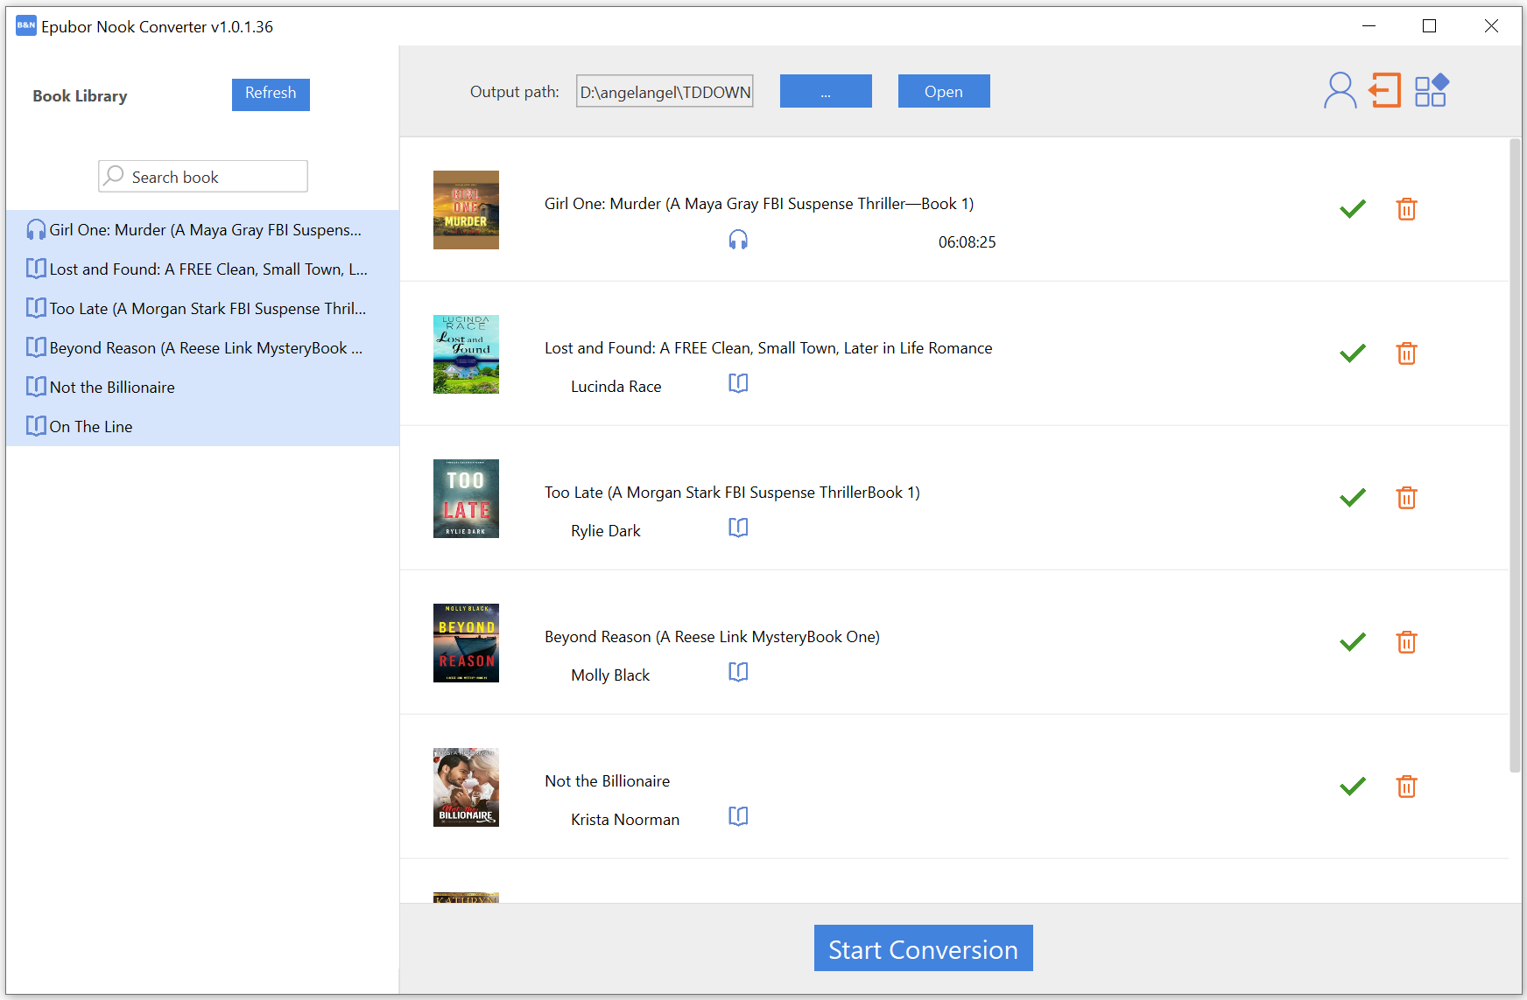Click title Girl One: Murder in conversion list
The width and height of the screenshot is (1527, 1000).
[x=759, y=204]
